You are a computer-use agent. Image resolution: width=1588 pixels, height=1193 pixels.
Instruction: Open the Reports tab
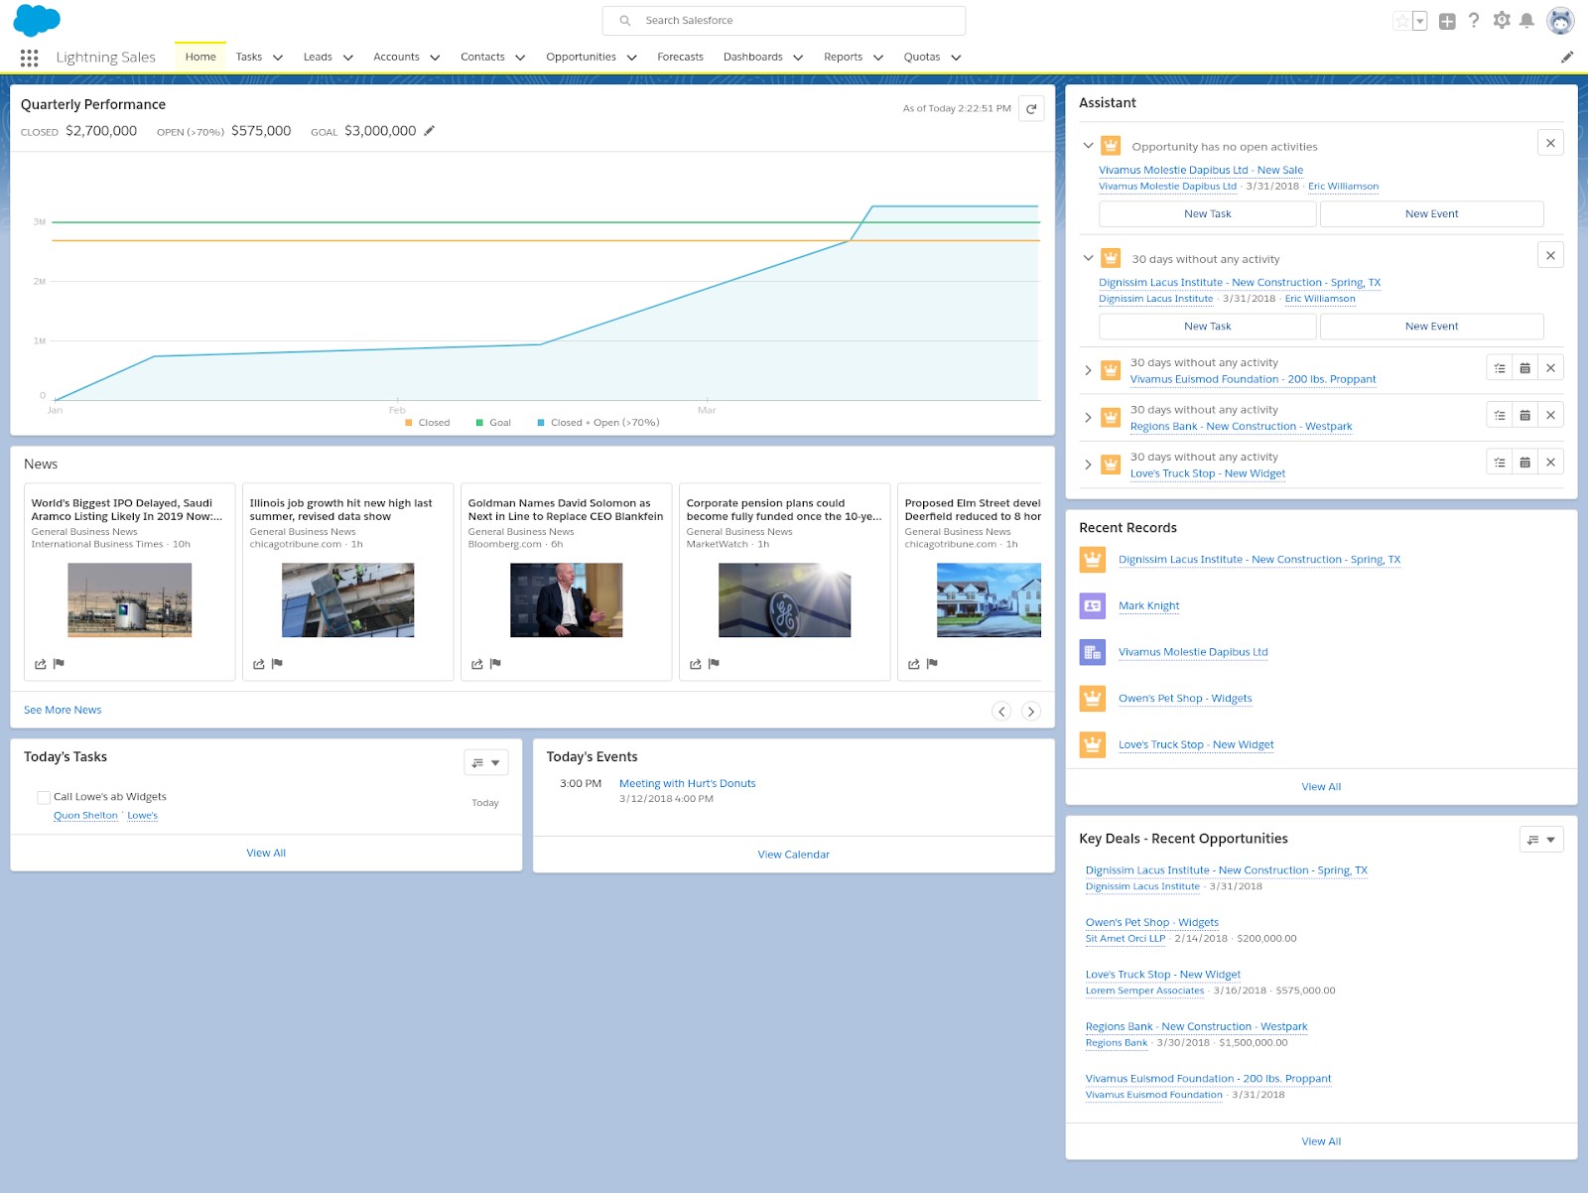click(843, 57)
